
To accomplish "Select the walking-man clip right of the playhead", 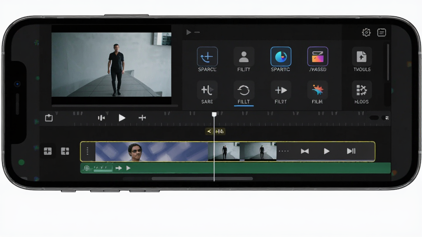I will click(258, 151).
